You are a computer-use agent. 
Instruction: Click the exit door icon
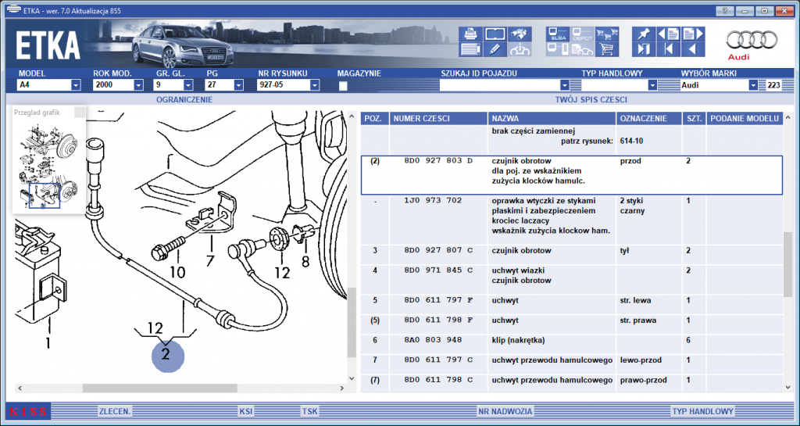click(644, 49)
